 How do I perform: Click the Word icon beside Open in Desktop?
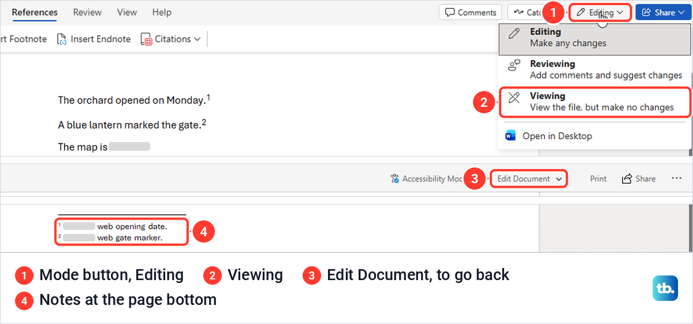510,136
